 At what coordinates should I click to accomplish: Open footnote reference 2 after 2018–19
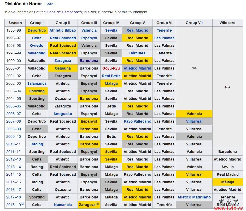coord(23,204)
